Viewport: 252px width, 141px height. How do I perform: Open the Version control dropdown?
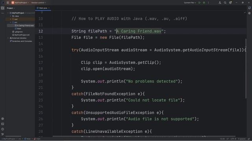click(39, 3)
